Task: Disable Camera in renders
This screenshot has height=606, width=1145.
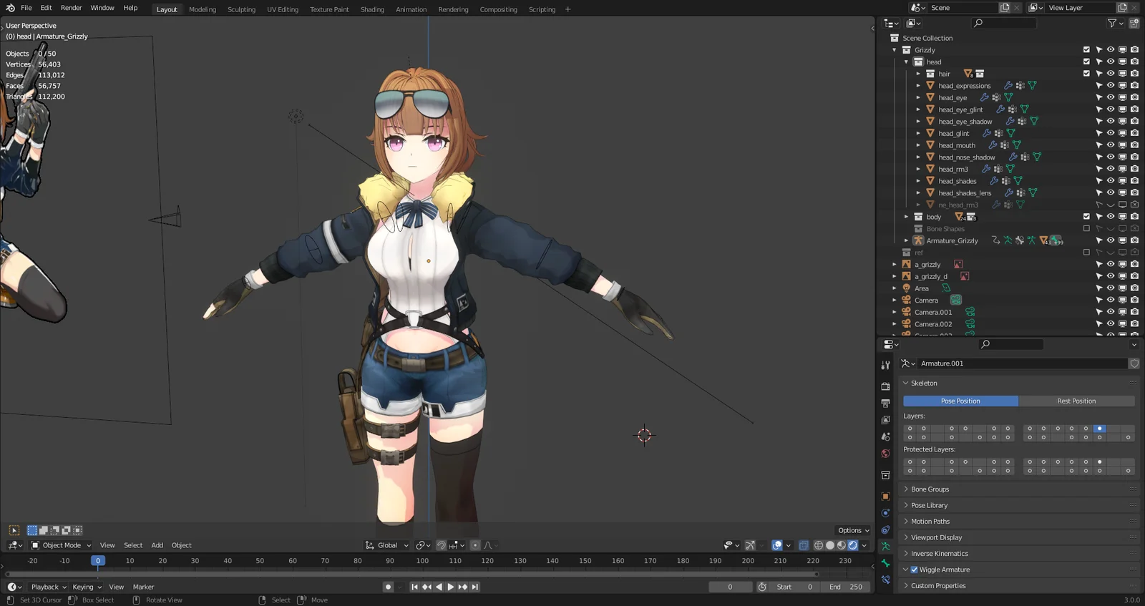Action: pos(1134,300)
